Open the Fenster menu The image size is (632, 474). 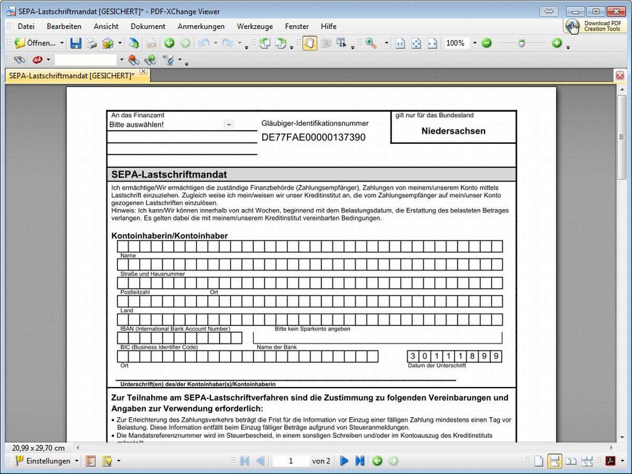297,26
